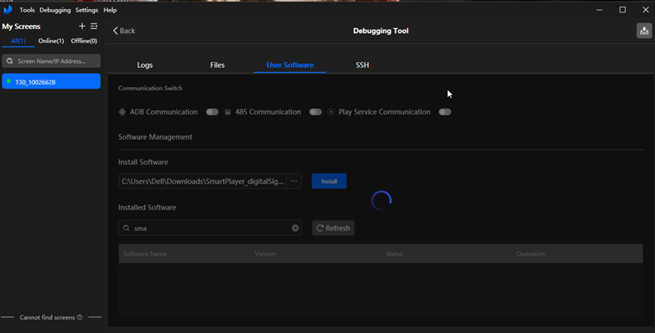This screenshot has height=333, width=655.
Task: Click the Screen Name/IP Address search field
Action: tap(51, 61)
